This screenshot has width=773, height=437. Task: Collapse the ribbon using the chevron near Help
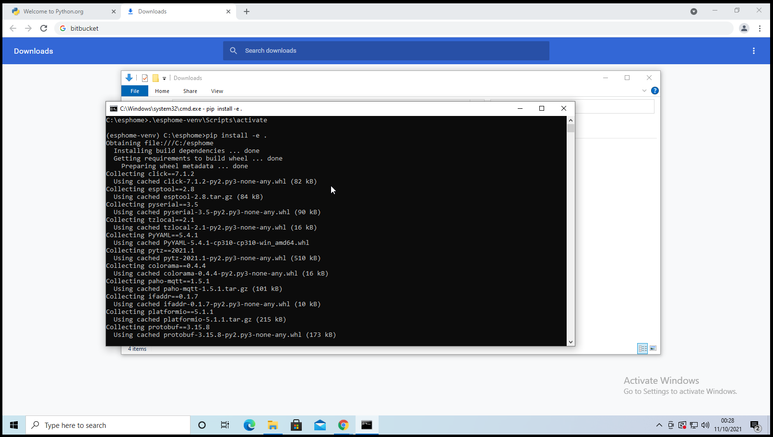644,91
